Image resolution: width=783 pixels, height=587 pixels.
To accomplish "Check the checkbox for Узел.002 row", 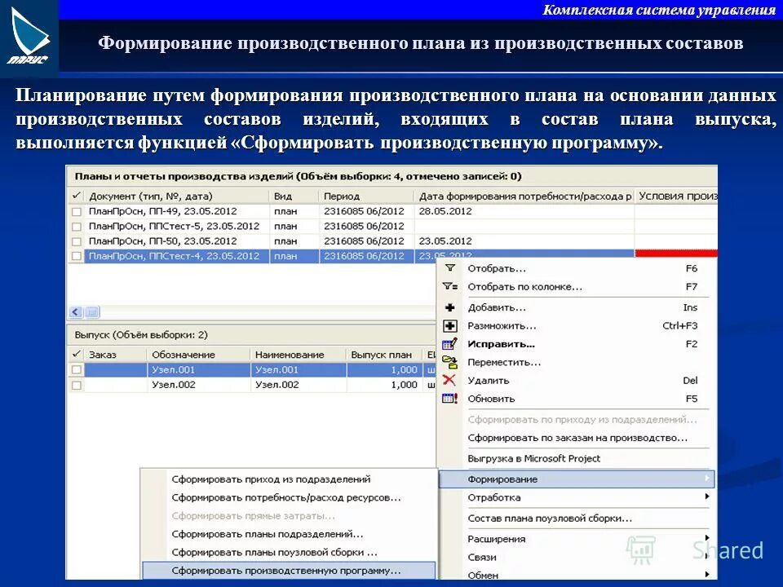I will (x=76, y=385).
